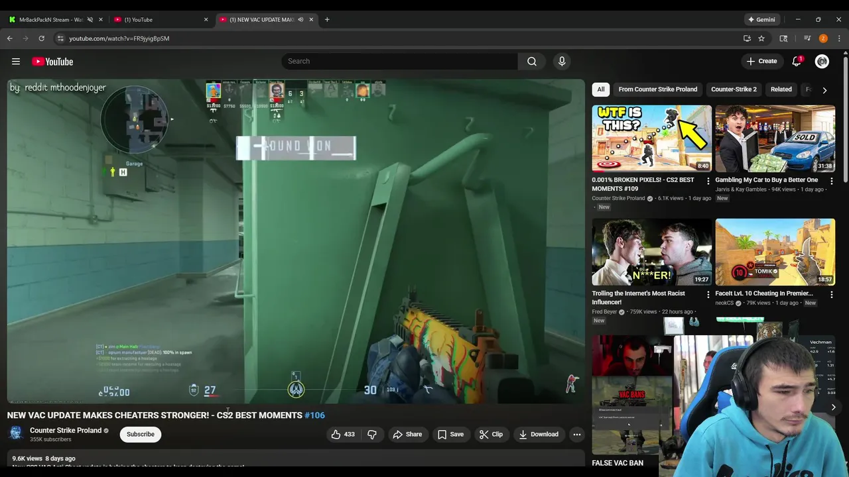
Task: Click the Clip button
Action: tap(491, 435)
